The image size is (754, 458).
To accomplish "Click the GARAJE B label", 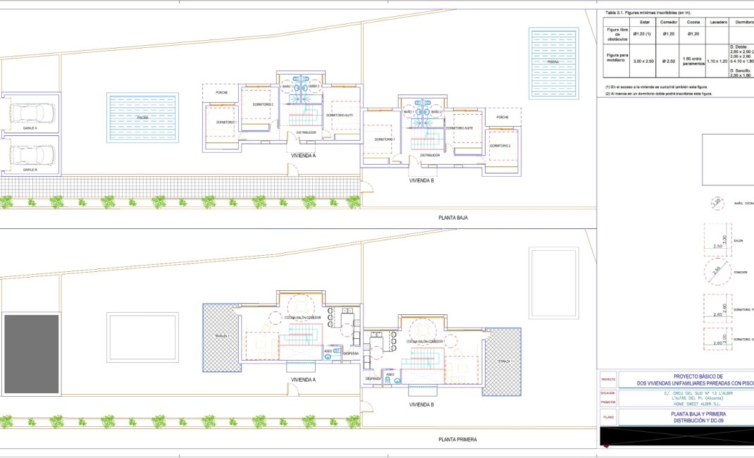I will click(x=30, y=170).
